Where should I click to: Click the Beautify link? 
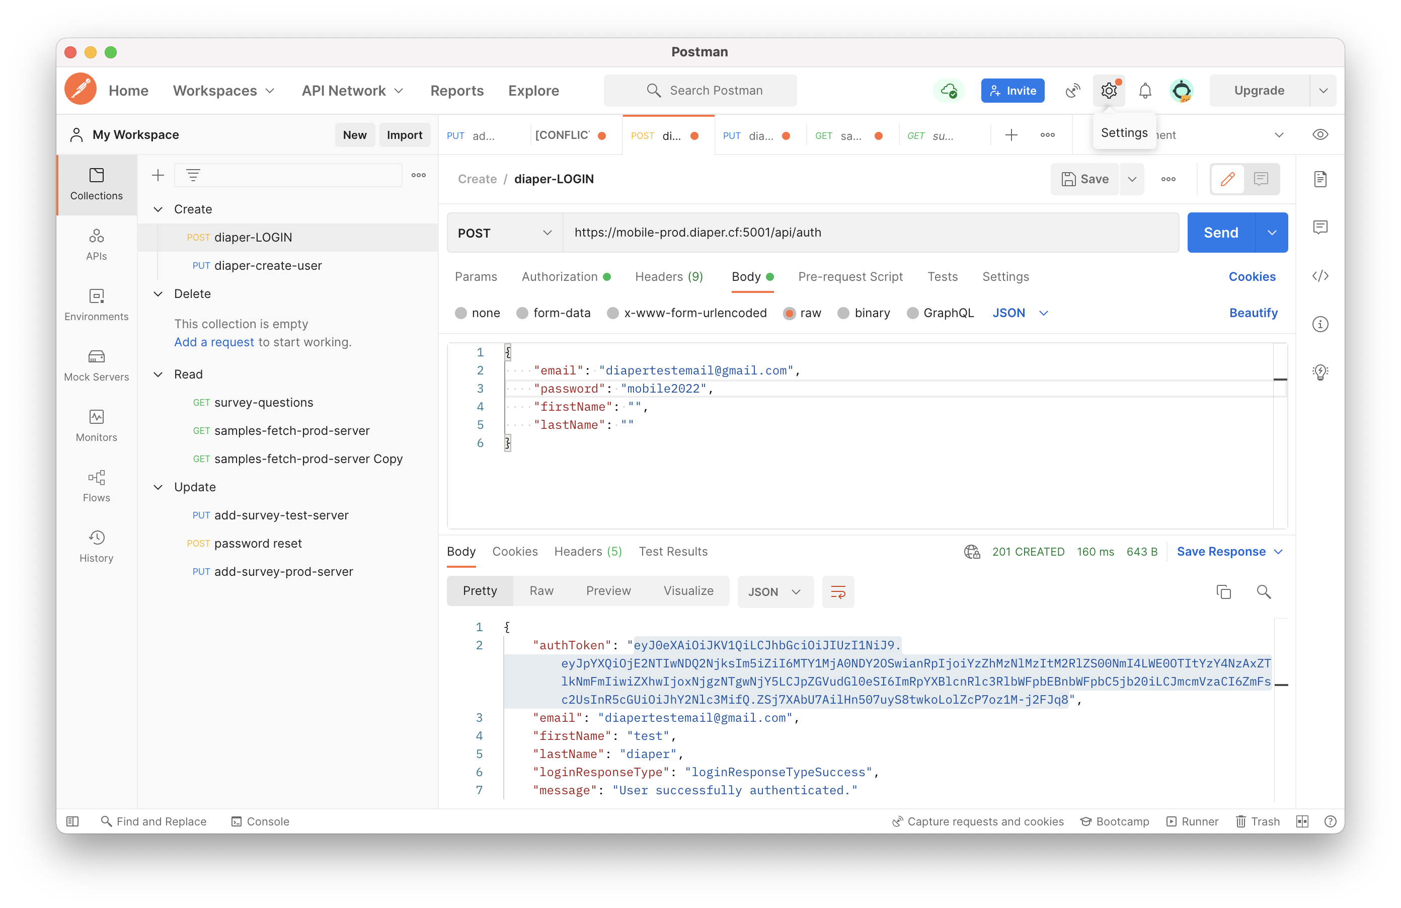1253,313
